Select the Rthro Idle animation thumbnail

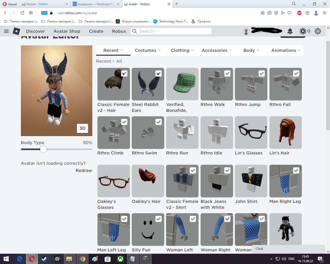pyautogui.click(x=217, y=133)
